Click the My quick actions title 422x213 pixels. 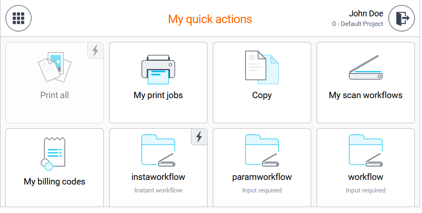coord(210,19)
